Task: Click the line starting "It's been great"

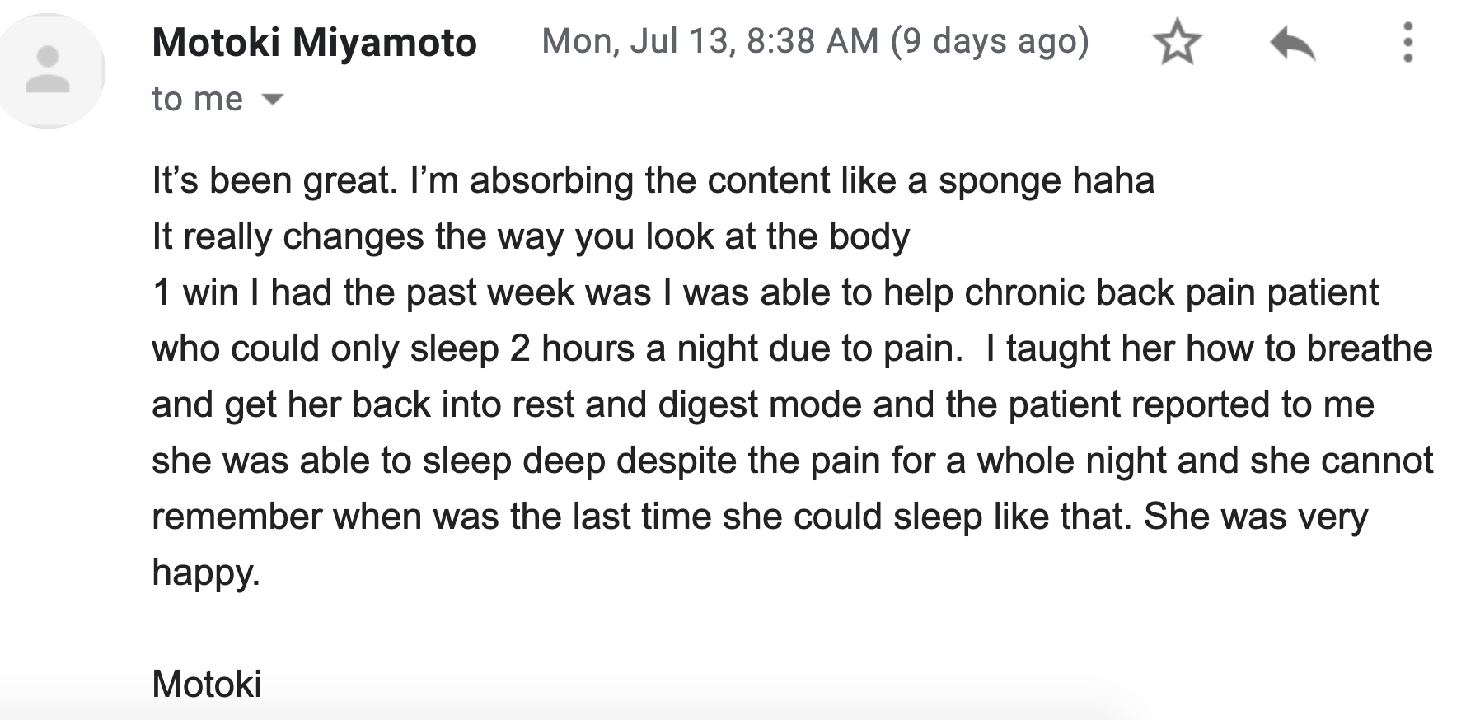Action: point(653,180)
